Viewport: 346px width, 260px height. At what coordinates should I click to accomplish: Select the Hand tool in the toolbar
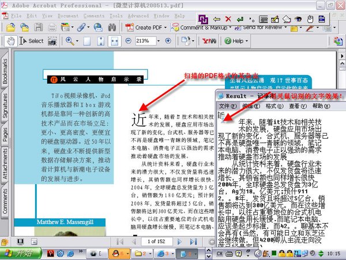click(11, 41)
